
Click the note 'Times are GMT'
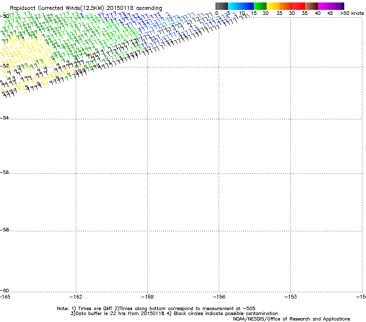[x=95, y=309]
